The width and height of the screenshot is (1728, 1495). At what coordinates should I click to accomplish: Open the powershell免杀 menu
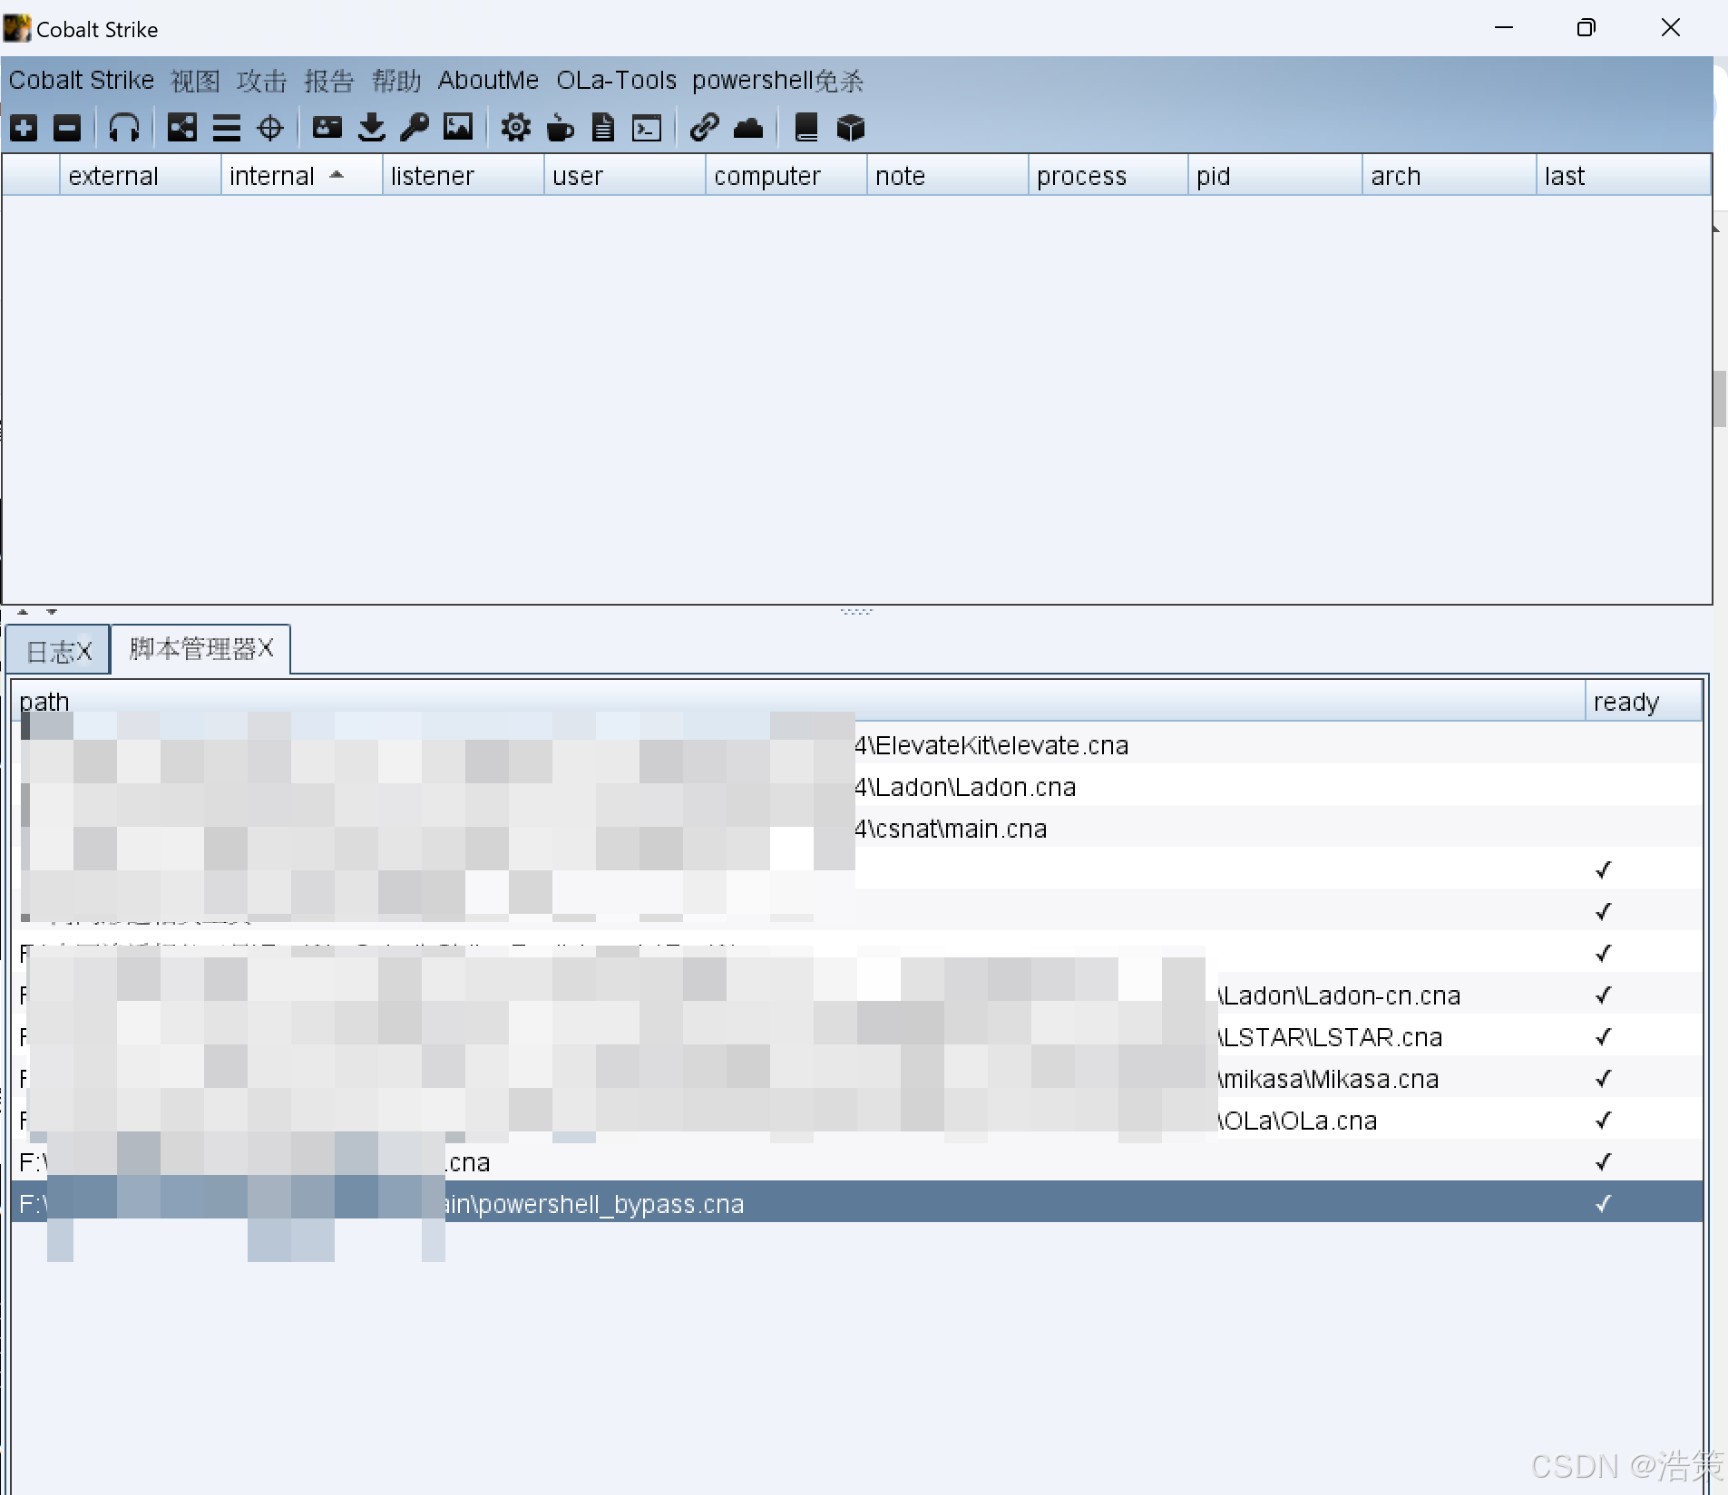tap(778, 81)
